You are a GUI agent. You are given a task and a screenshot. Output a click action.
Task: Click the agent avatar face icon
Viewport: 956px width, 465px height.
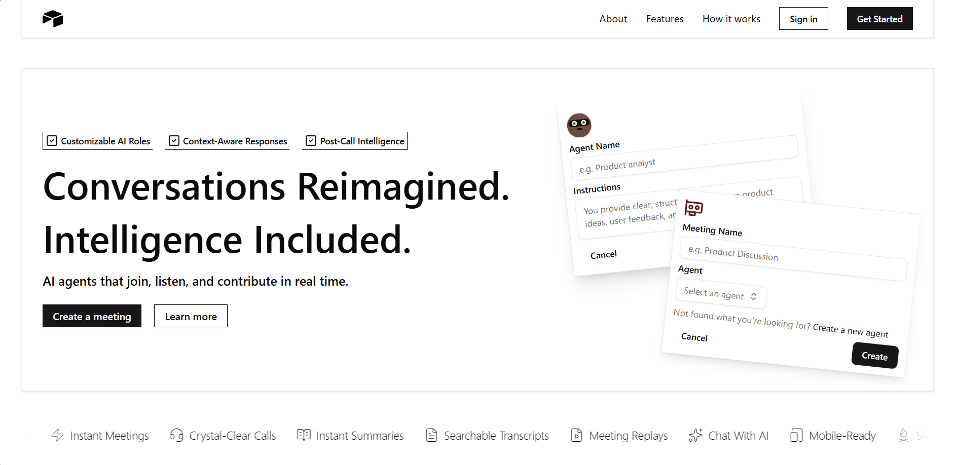pyautogui.click(x=579, y=125)
